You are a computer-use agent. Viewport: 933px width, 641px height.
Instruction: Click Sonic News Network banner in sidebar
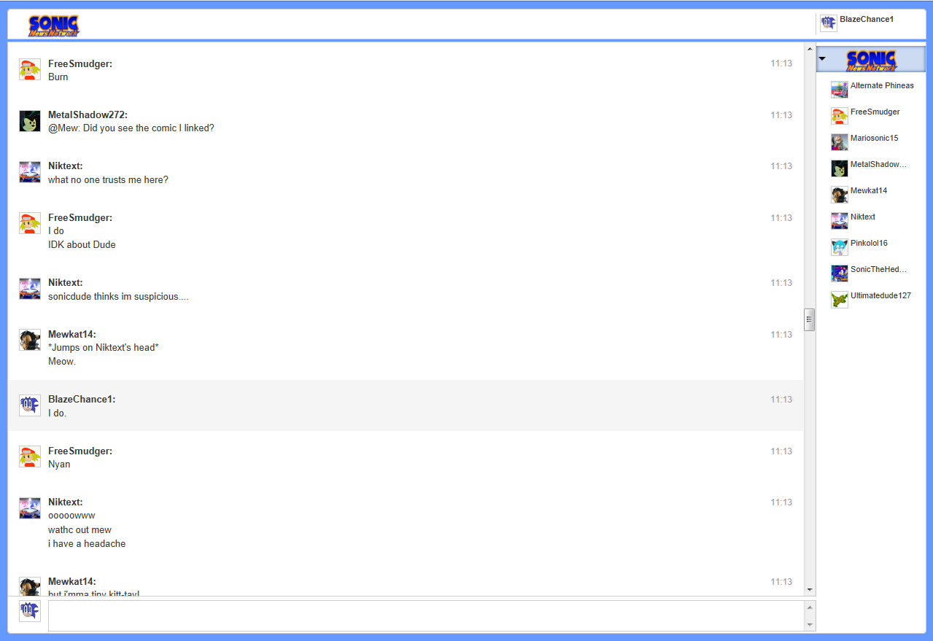[x=871, y=60]
